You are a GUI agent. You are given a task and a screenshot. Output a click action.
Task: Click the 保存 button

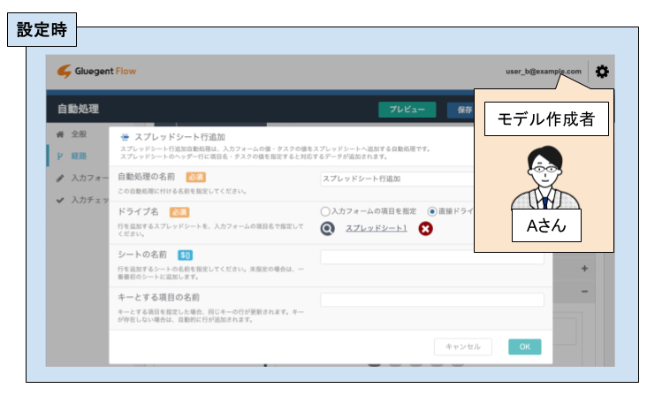click(x=461, y=110)
